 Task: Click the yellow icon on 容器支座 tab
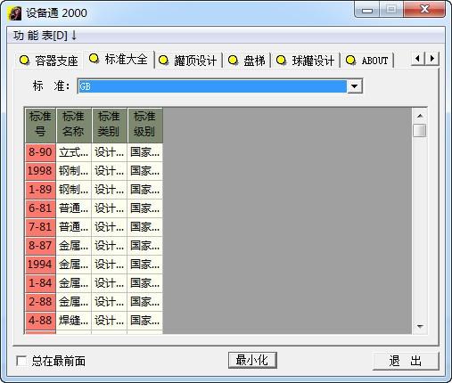[24, 60]
